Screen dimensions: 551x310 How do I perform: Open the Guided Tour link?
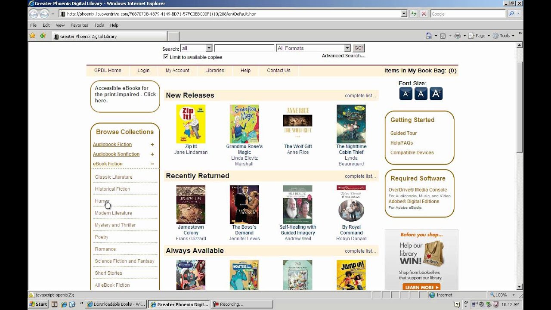403,133
